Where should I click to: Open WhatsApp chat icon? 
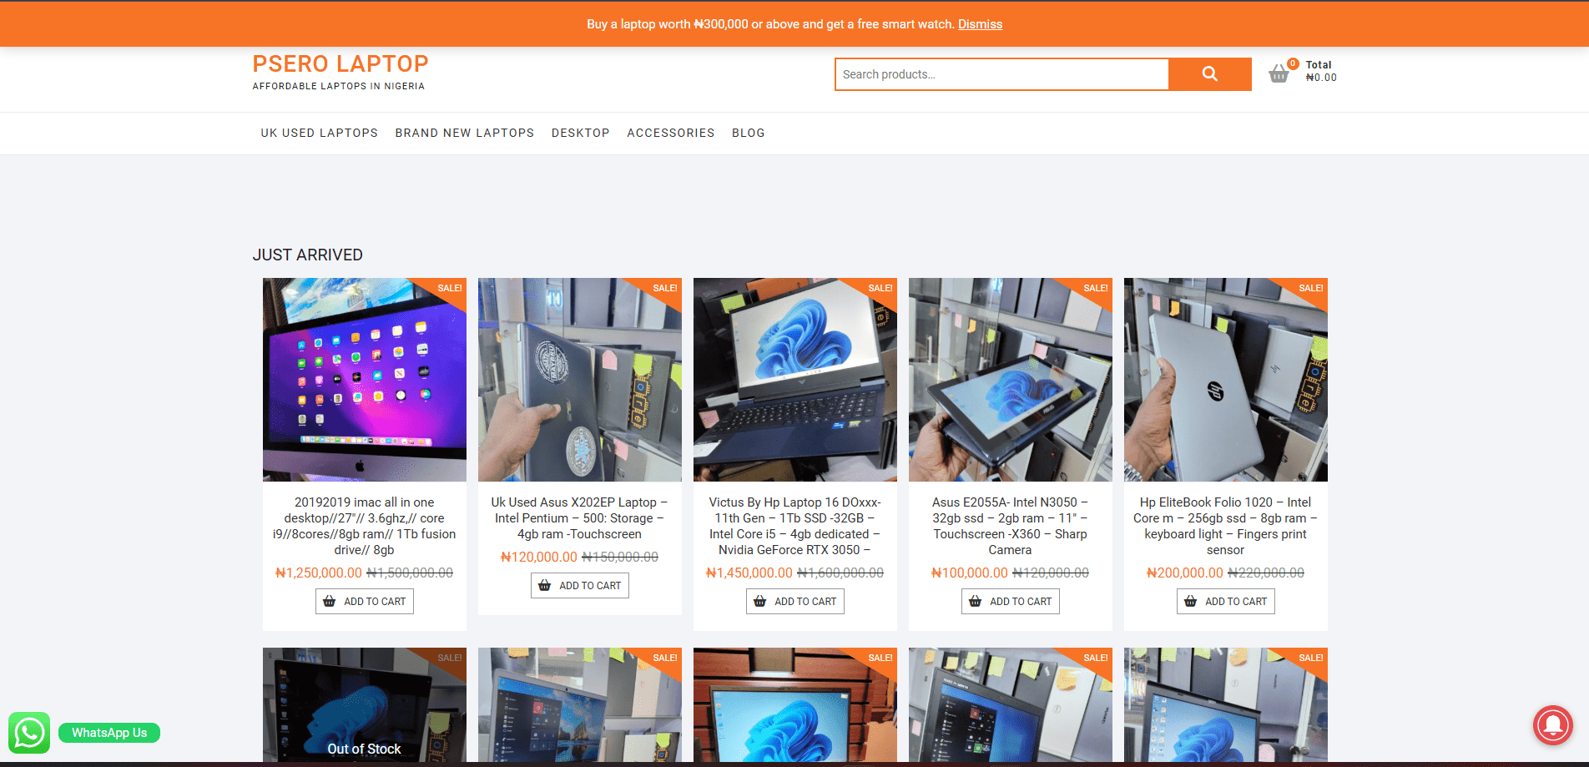[x=29, y=733]
